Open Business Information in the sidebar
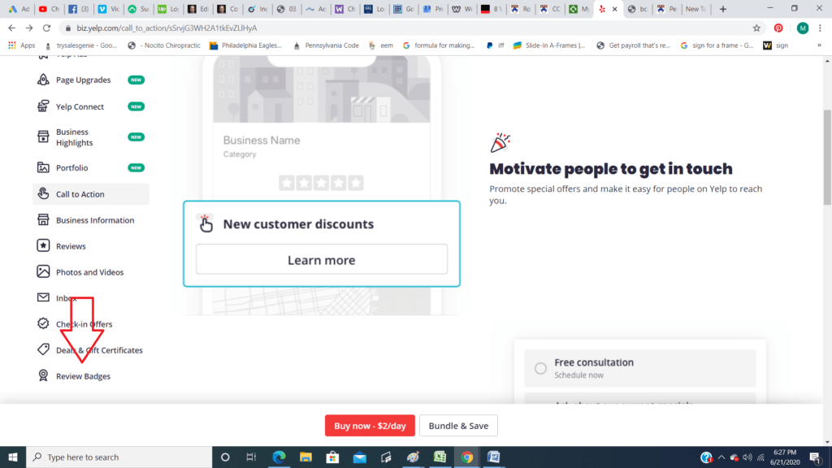 (x=95, y=219)
